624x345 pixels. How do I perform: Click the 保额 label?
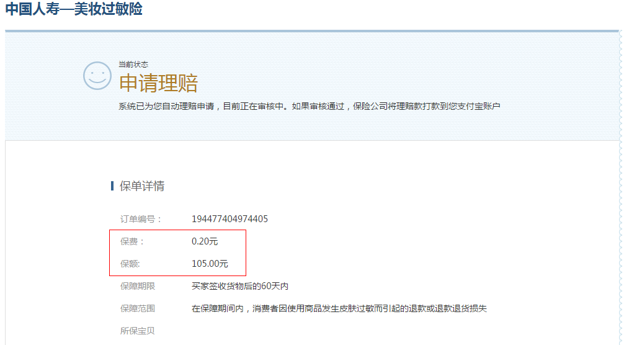point(130,264)
